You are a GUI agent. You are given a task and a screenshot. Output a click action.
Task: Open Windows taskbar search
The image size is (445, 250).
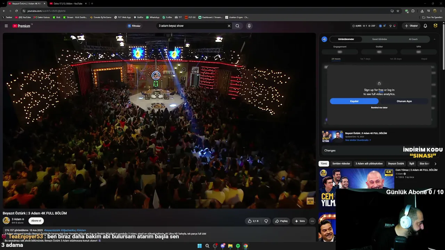pyautogui.click(x=207, y=246)
